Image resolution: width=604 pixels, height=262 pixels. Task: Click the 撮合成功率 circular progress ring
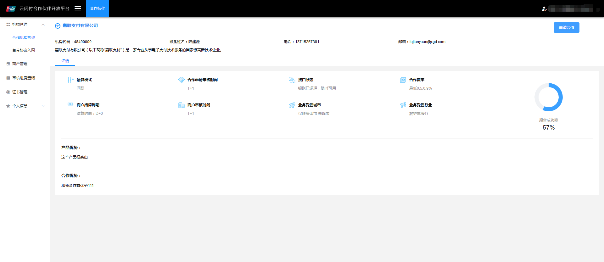click(x=549, y=97)
